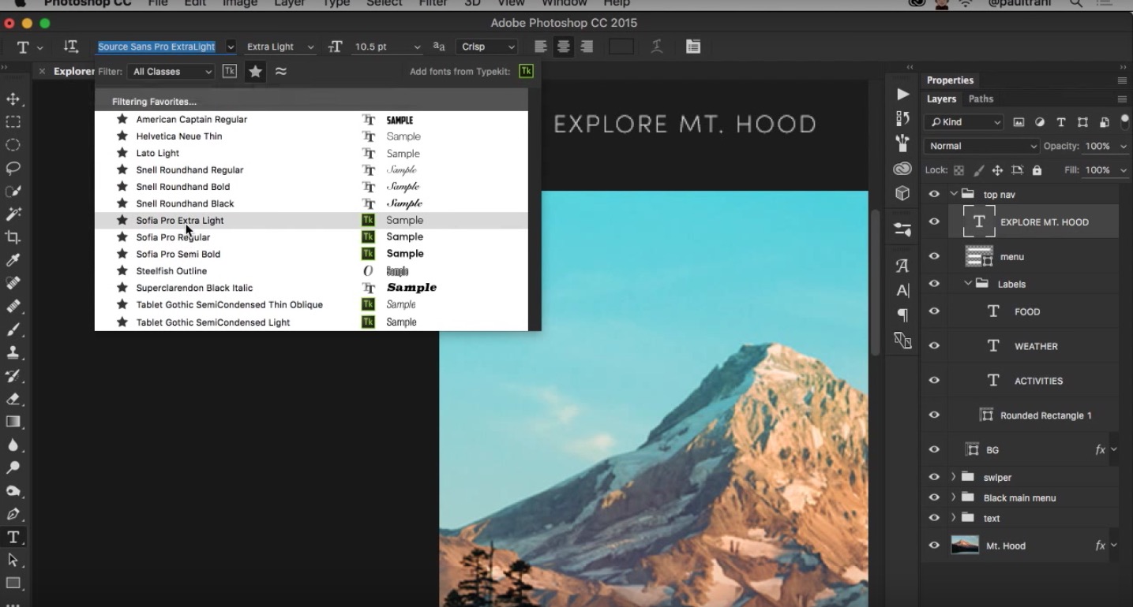
Task: Apply center text alignment in options bar
Action: pos(562,47)
